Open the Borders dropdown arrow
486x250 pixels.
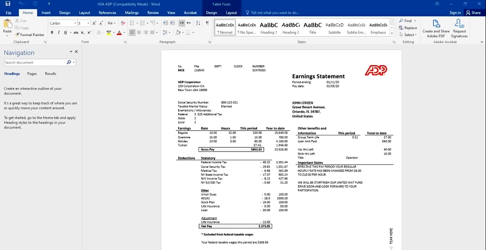tap(193, 32)
